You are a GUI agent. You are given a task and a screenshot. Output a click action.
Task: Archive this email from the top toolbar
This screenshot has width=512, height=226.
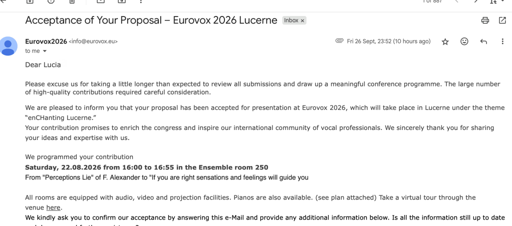tap(30, 1)
